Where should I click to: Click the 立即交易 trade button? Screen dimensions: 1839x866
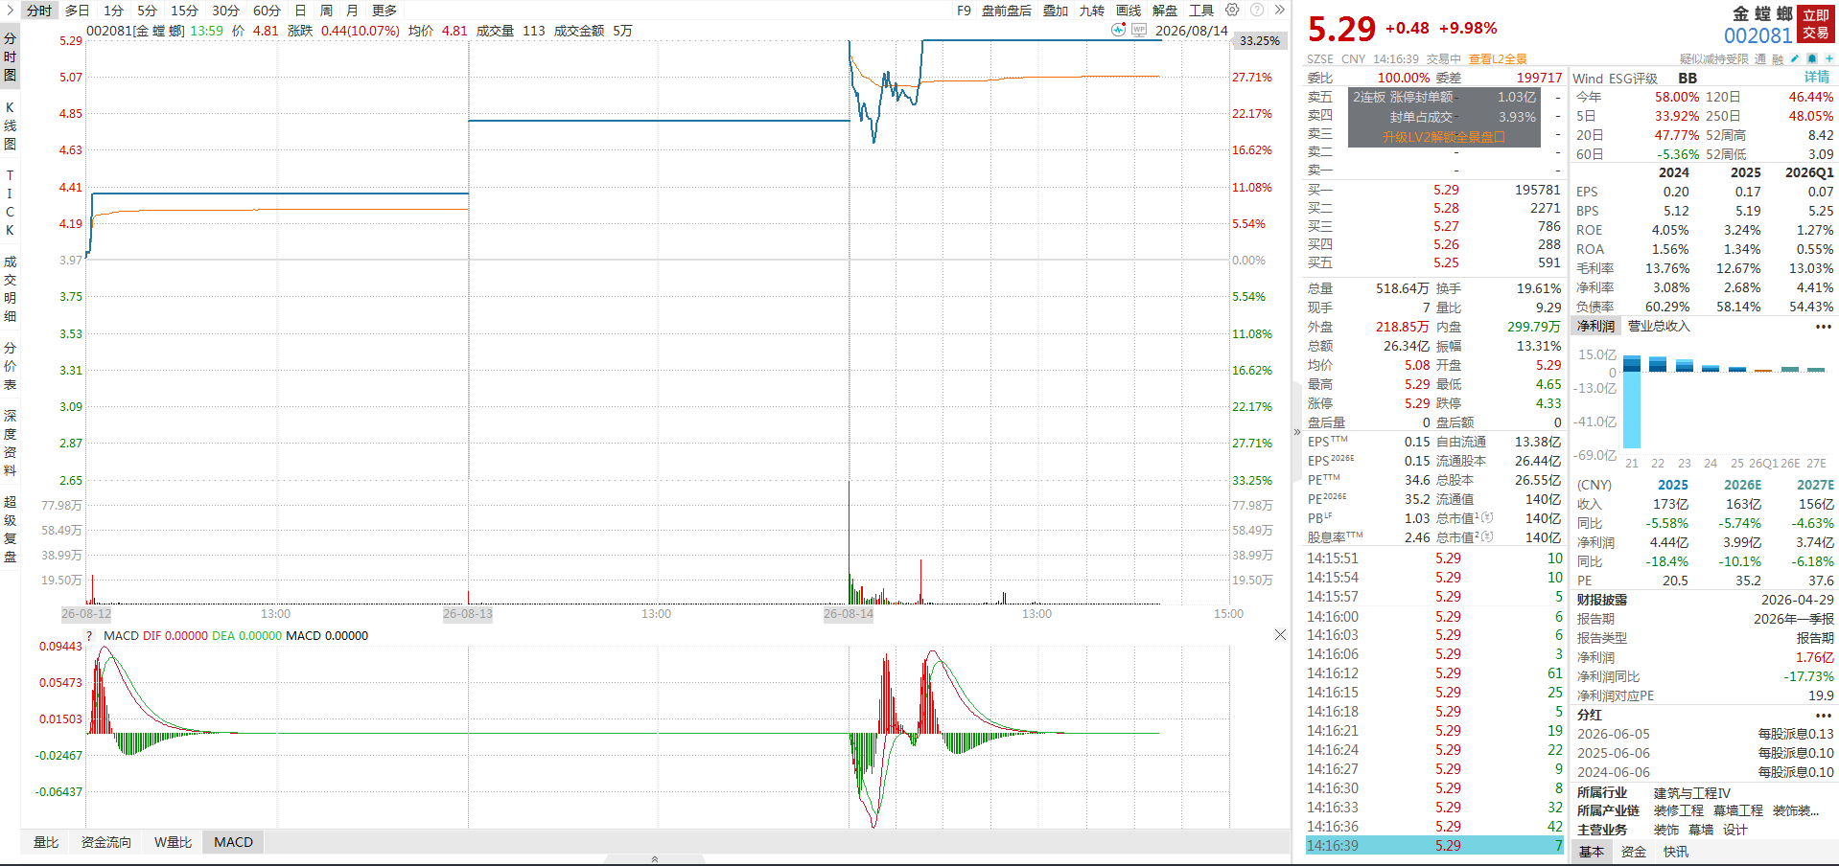[x=1816, y=24]
